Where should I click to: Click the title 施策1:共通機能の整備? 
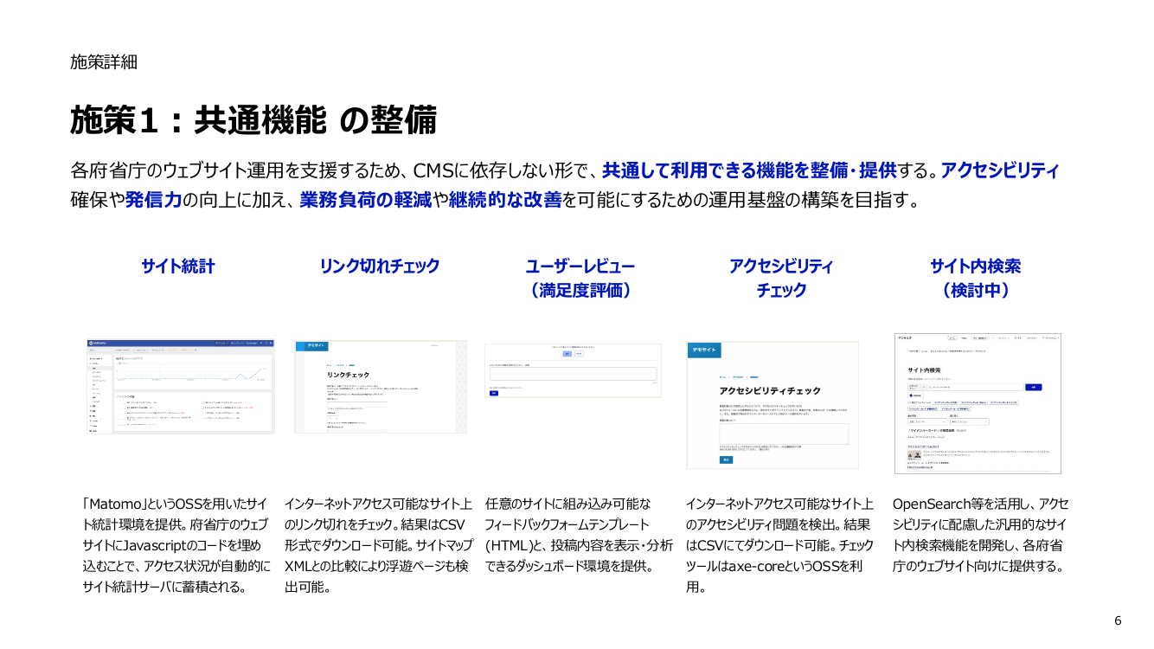[253, 120]
